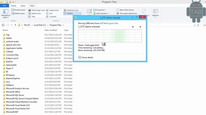Switch to Tiles layout

tap(32, 17)
